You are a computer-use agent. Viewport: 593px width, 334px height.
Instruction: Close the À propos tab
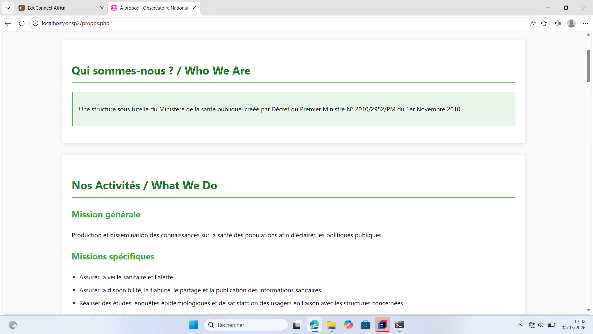click(194, 8)
